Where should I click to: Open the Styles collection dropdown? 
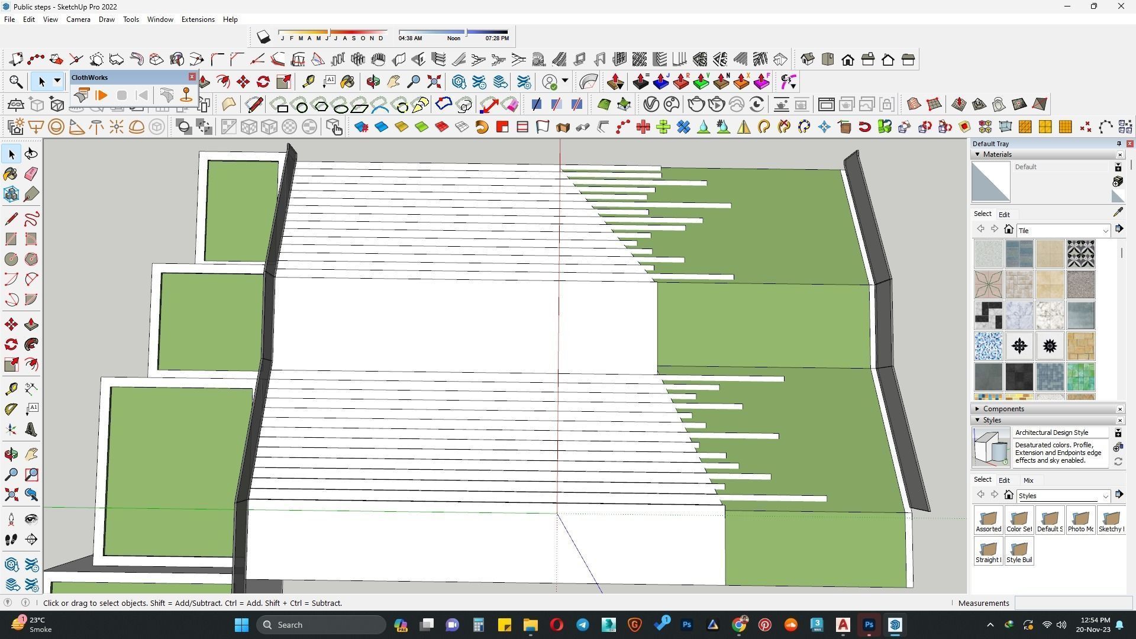point(1105,496)
